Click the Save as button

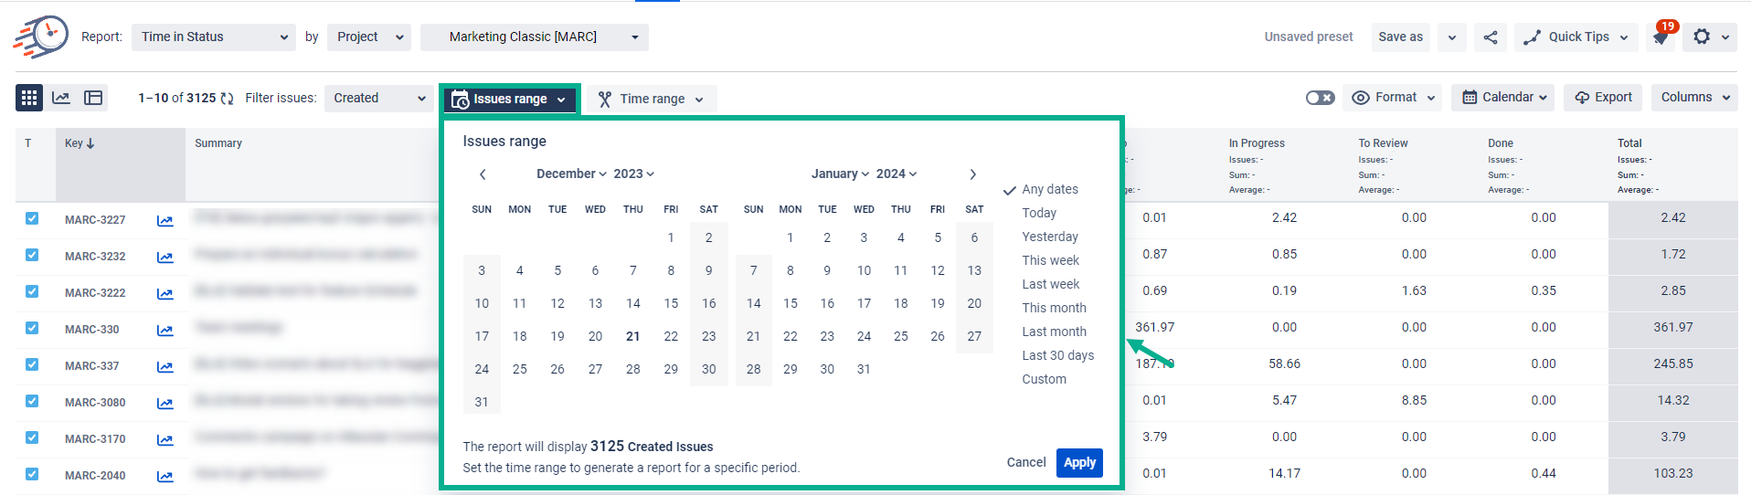click(1400, 37)
